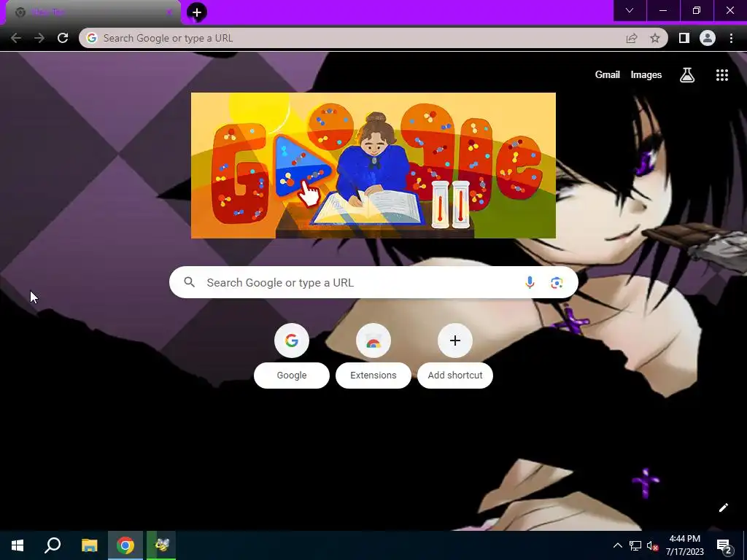Click the Google shortcut label
This screenshot has width=747, height=560.
[292, 376]
